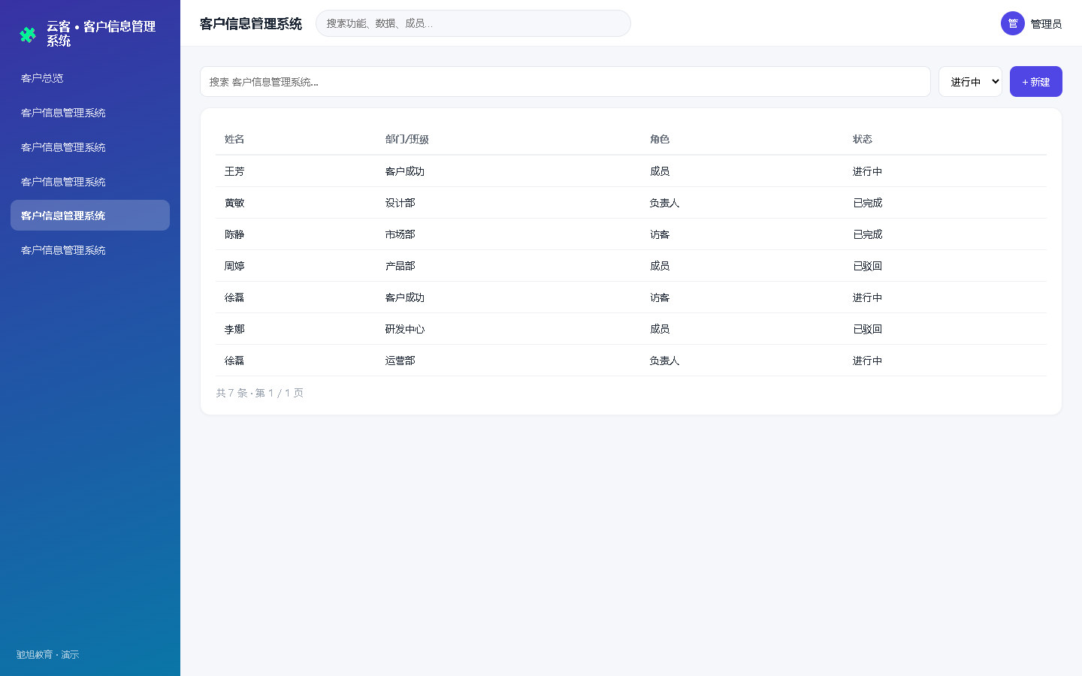
Task: Click the 已完成 status in 陈静's row
Action: [x=867, y=234]
